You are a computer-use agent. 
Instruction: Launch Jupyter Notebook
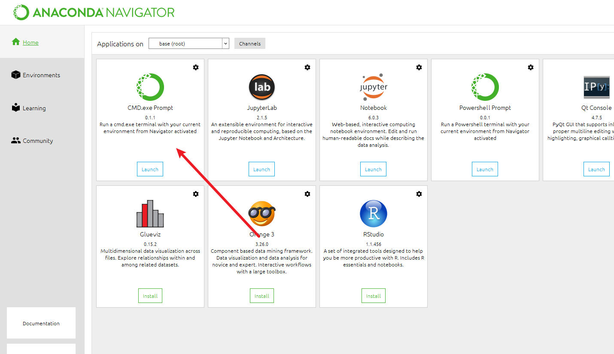pos(374,169)
